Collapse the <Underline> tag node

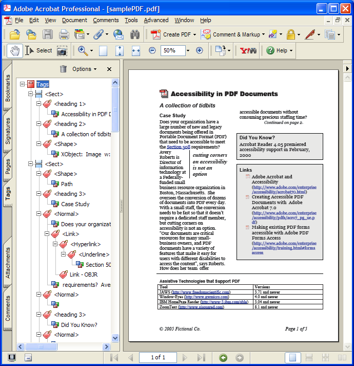(63, 254)
